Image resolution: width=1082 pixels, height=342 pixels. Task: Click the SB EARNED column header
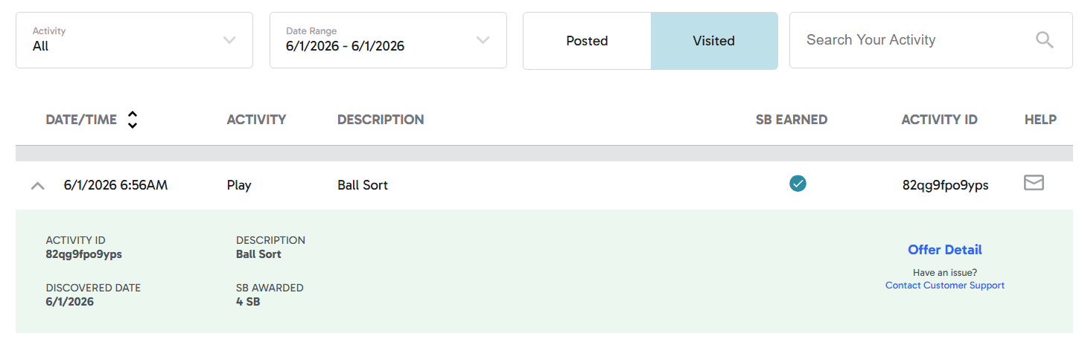[x=792, y=120]
